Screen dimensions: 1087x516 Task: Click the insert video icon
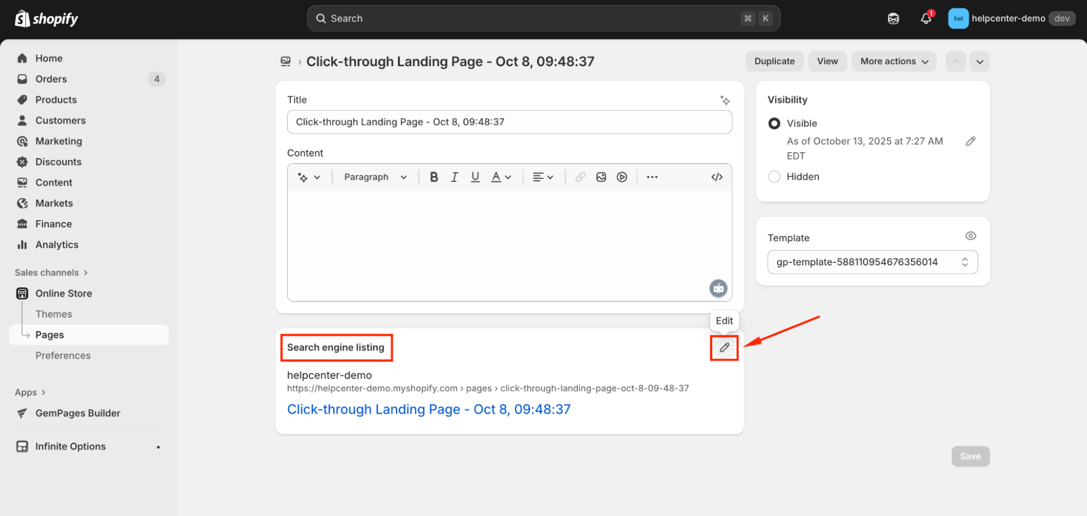point(622,177)
